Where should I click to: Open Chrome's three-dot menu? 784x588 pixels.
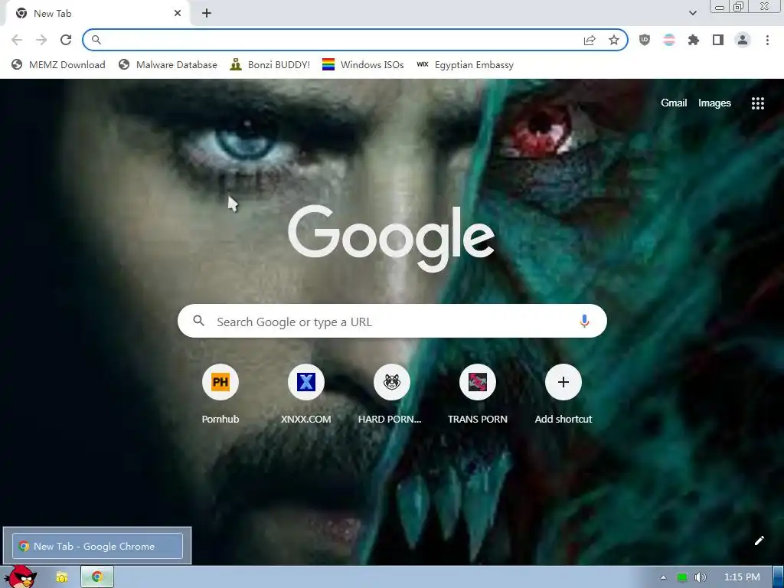pos(767,40)
